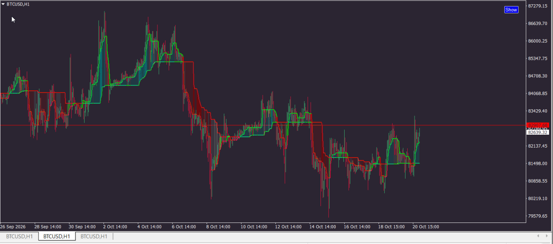Click the tab bar left arrow
The height and width of the screenshot is (244, 553).
(x=538, y=236)
